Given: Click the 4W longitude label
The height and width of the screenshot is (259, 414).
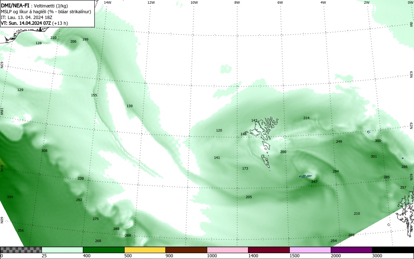Looking at the screenshot, I should (323, 2).
